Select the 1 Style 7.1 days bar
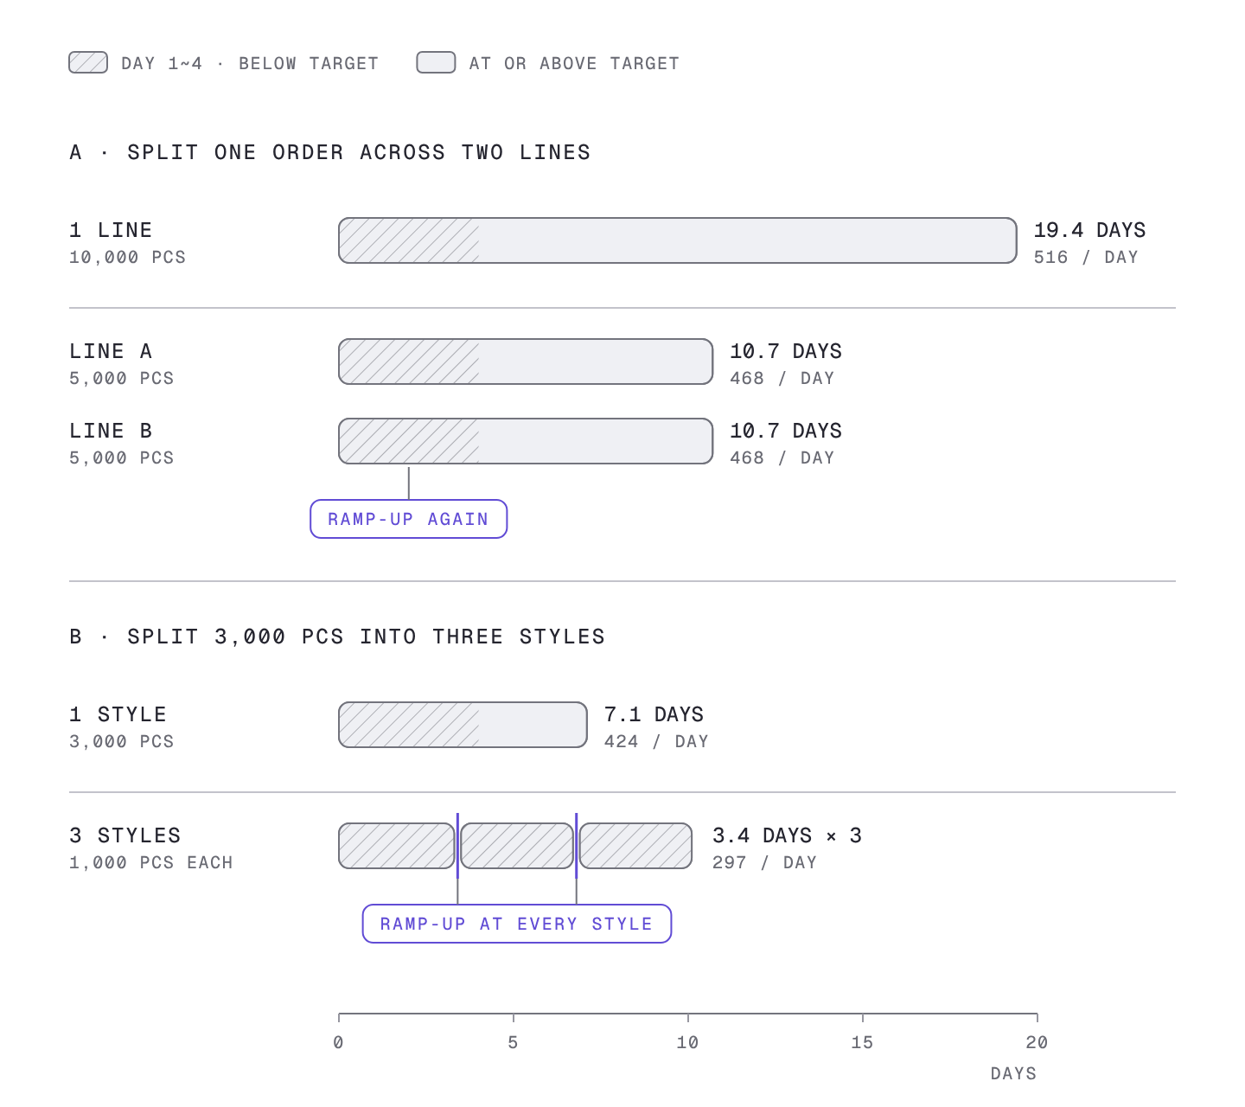This screenshot has height=1107, width=1245. [463, 725]
